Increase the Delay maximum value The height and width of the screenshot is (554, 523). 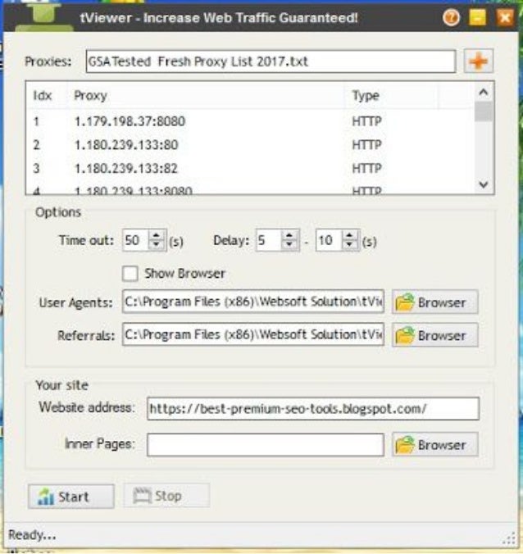click(349, 235)
